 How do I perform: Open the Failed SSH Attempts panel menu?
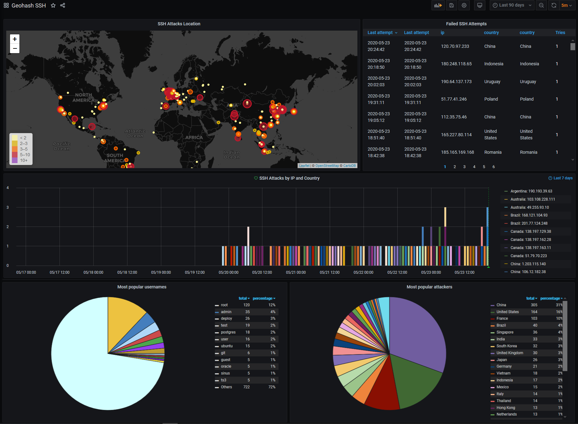466,24
